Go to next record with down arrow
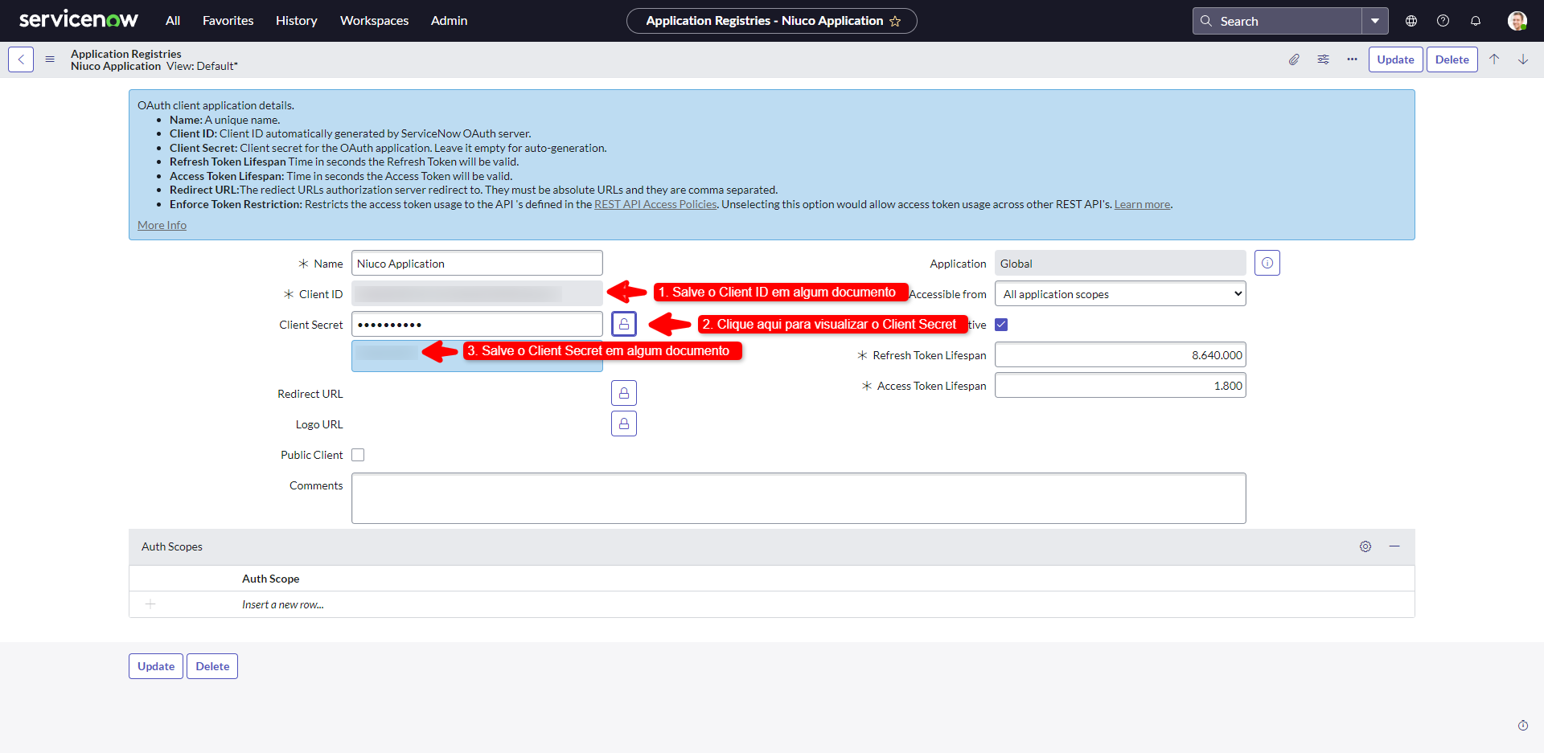The width and height of the screenshot is (1544, 753). (x=1523, y=59)
